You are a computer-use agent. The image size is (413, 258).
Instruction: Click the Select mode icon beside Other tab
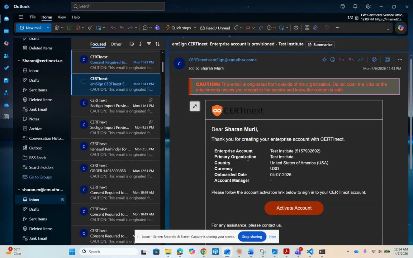132,44
